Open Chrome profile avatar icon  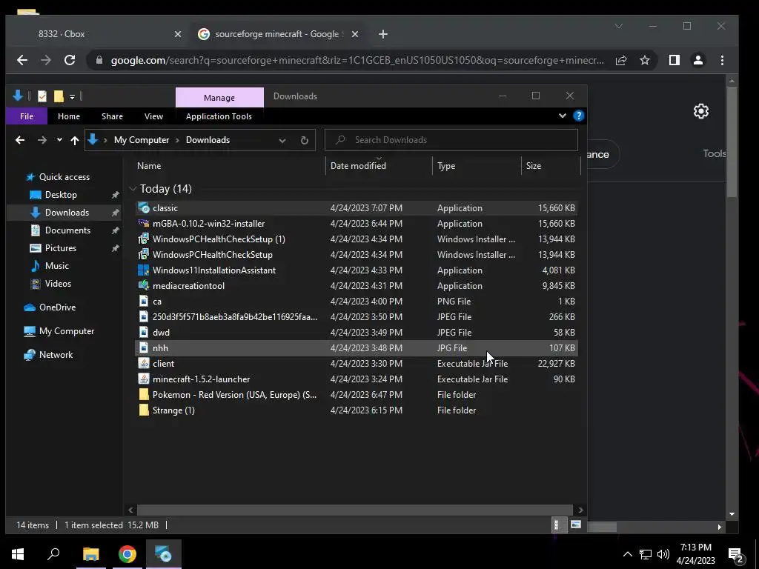point(698,60)
